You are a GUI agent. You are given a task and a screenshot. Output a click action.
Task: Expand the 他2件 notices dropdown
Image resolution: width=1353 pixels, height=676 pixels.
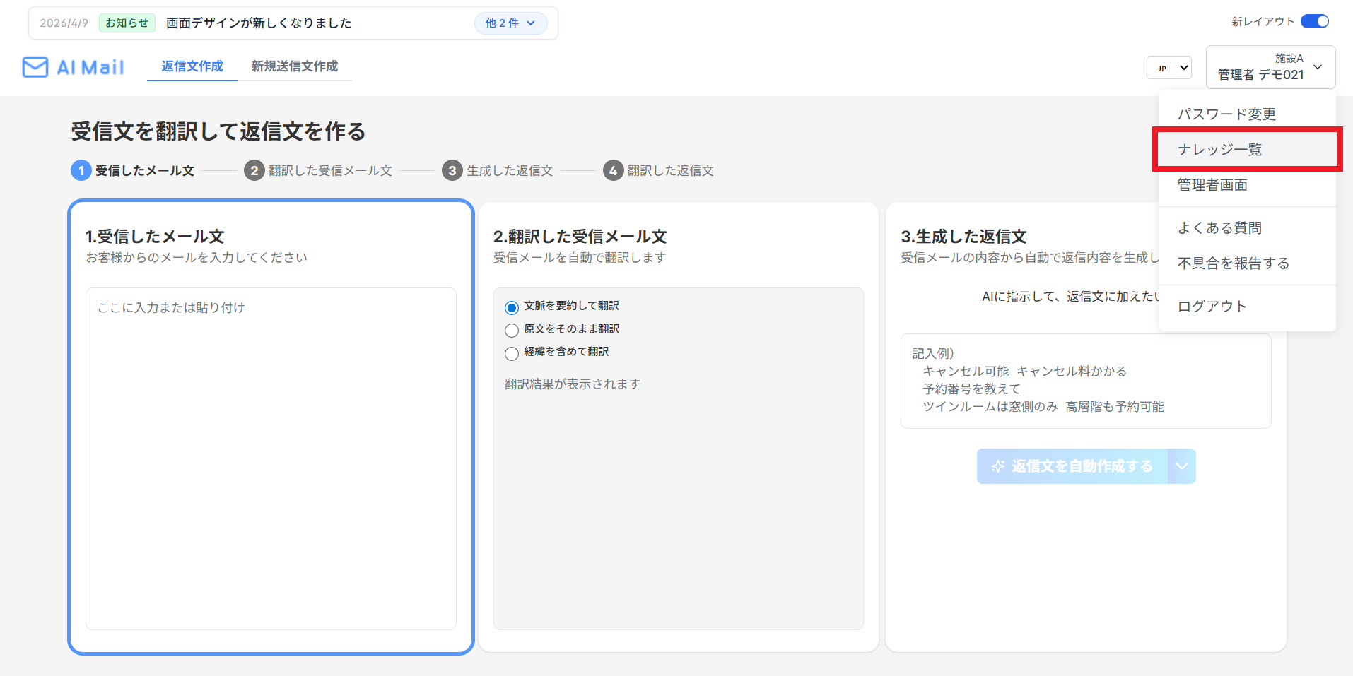(510, 23)
